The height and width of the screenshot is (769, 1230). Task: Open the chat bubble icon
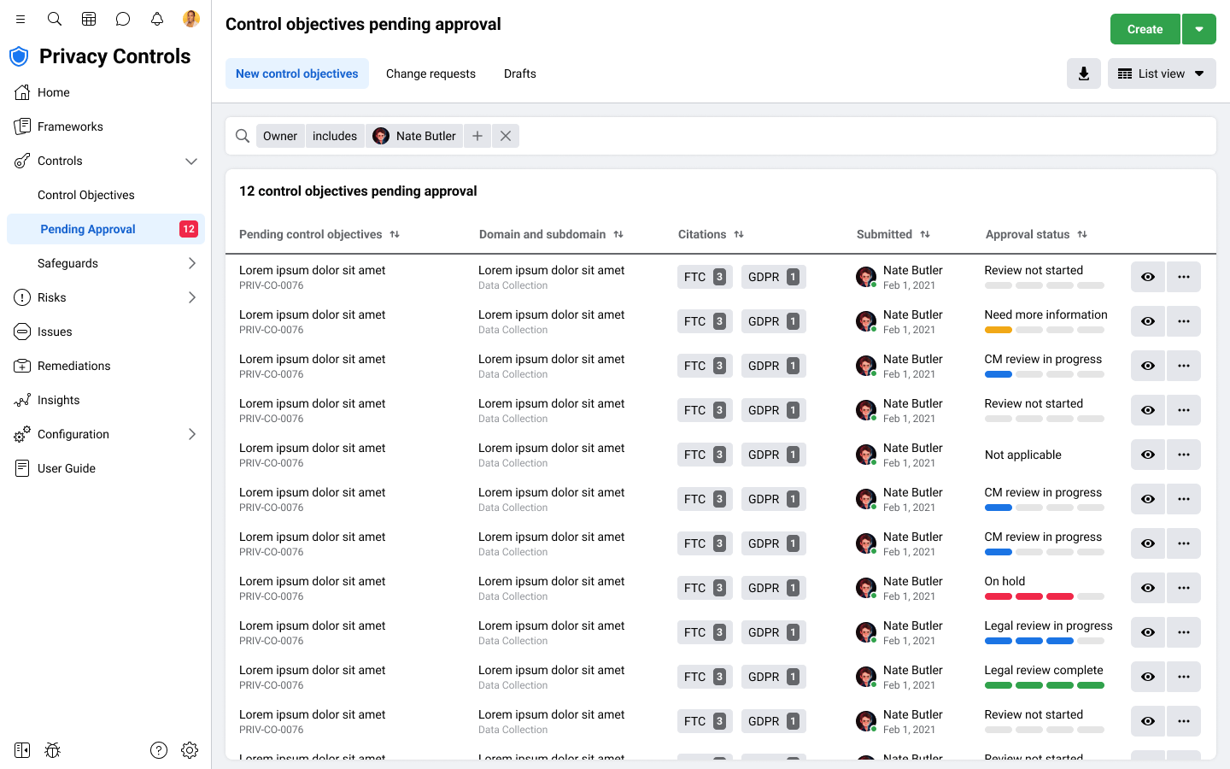point(123,19)
